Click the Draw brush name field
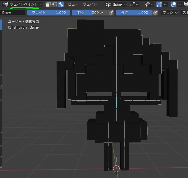Viewport: 188px width, 178px height. 12,13
